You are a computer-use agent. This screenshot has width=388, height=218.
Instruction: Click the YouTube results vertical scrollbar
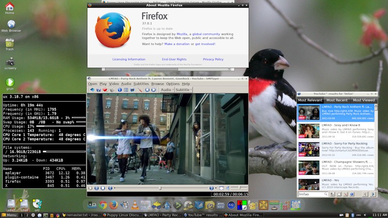click(376, 147)
